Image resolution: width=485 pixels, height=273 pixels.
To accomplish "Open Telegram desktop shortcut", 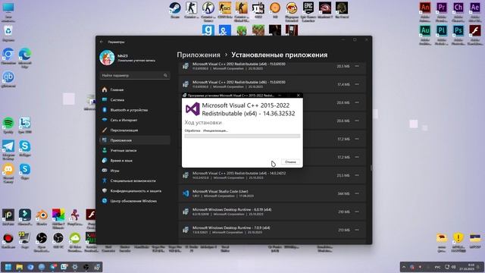I will pyautogui.click(x=8, y=149).
